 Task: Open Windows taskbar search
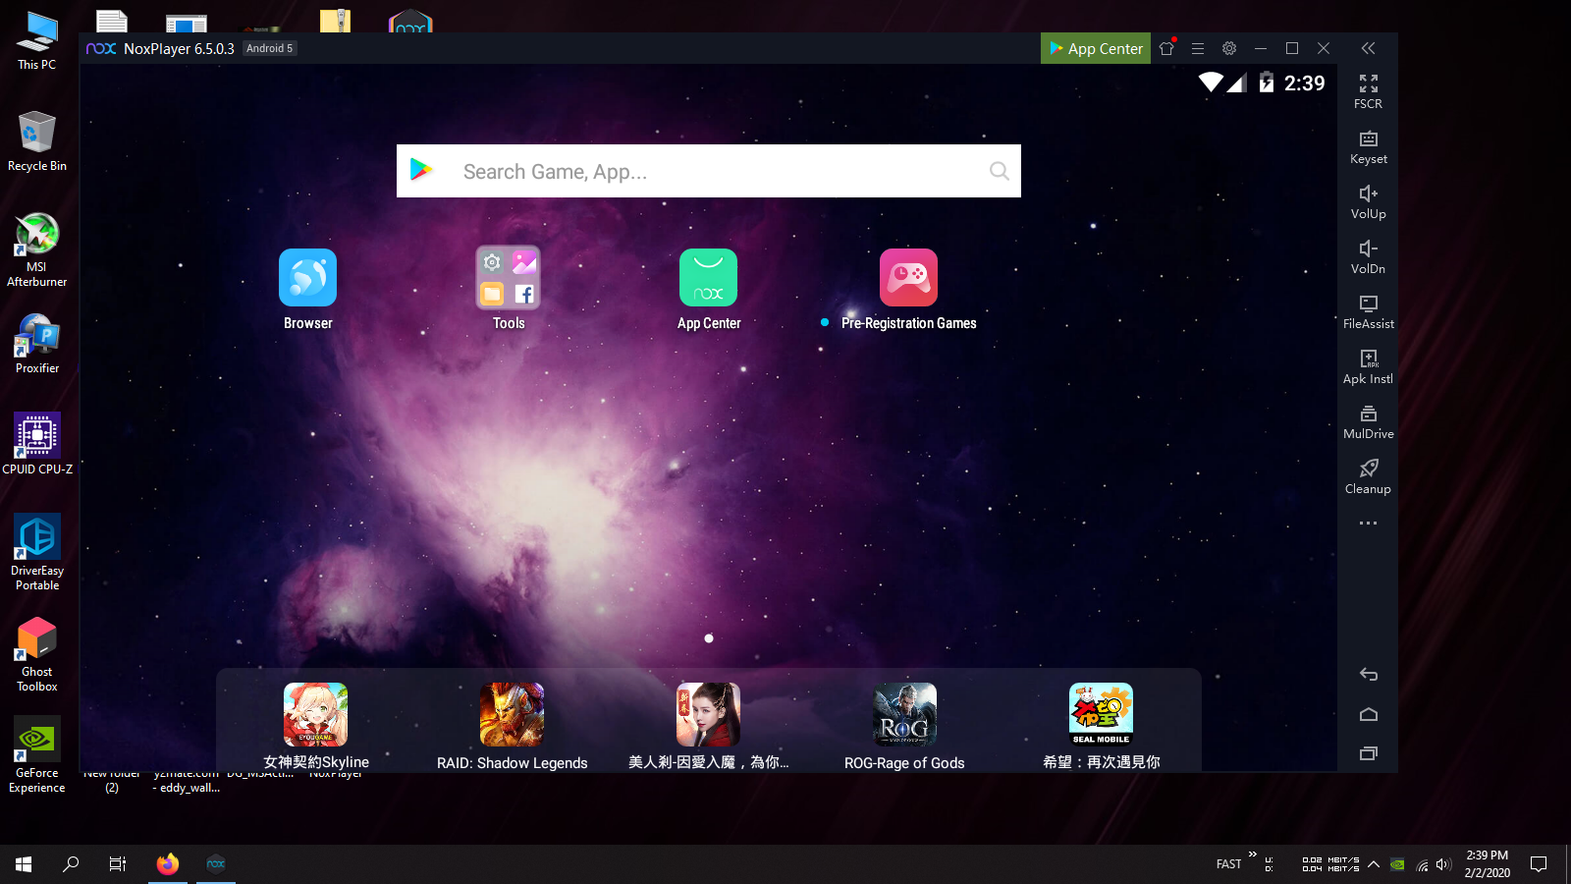(x=71, y=864)
